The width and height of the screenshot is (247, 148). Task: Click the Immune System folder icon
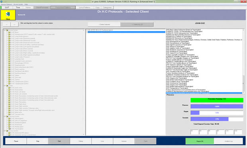click(7, 30)
